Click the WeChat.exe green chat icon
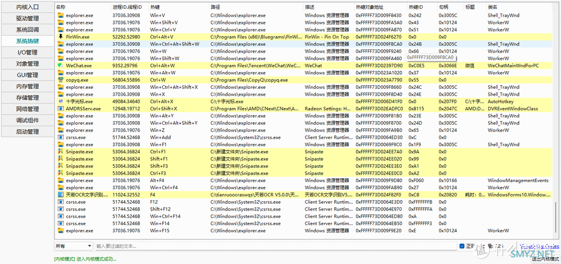This screenshot has width=561, height=264. click(x=60, y=65)
